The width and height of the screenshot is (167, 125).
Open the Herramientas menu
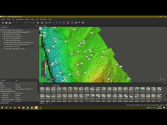click(43, 19)
